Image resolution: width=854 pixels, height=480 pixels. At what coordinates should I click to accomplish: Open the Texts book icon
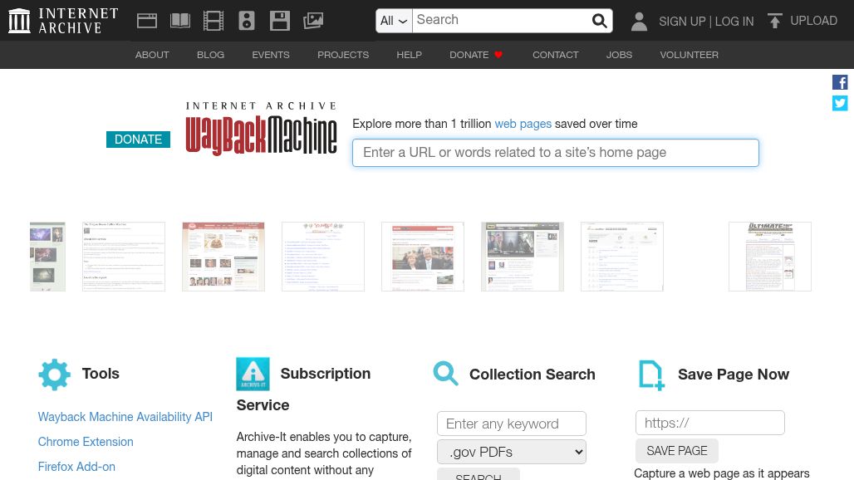pos(180,21)
